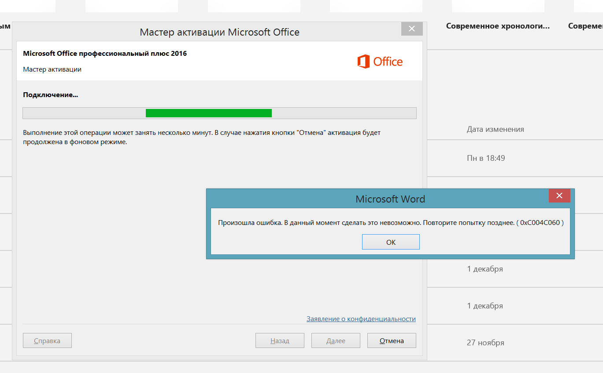Click Microsoft Office профессиональный плюс 2016 heading
Screen dimensions: 603x373
point(105,54)
